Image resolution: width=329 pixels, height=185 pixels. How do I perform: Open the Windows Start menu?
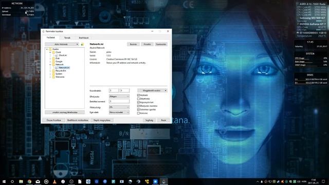coord(4,181)
